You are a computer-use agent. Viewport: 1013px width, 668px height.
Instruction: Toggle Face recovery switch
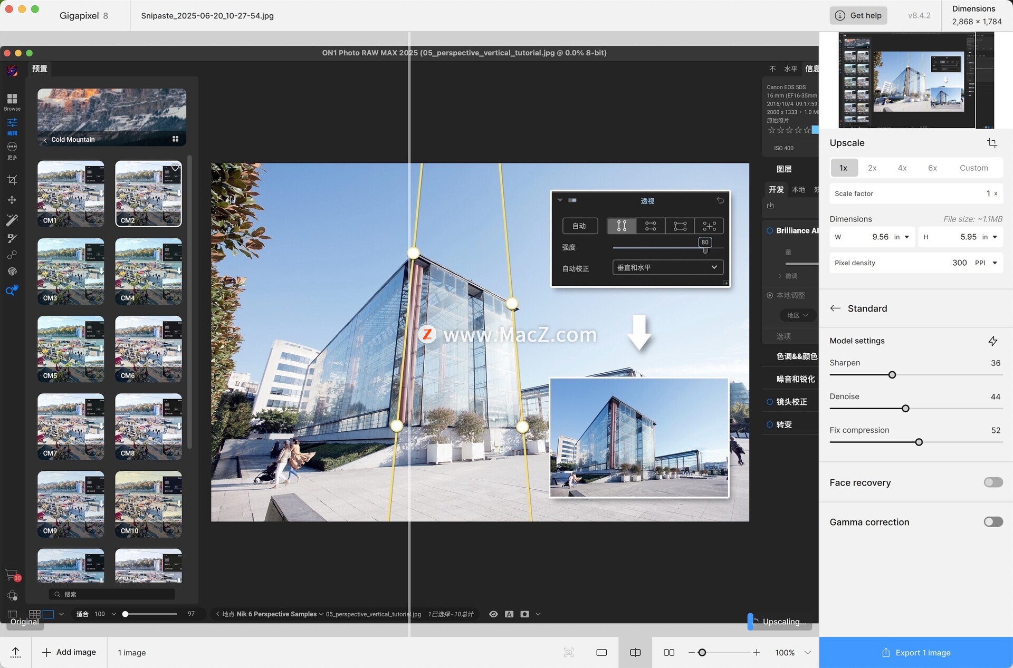click(993, 482)
